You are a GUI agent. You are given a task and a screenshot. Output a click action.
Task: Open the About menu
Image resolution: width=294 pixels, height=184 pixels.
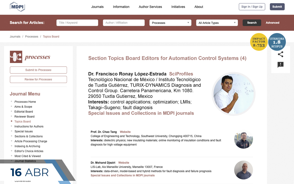point(199,7)
